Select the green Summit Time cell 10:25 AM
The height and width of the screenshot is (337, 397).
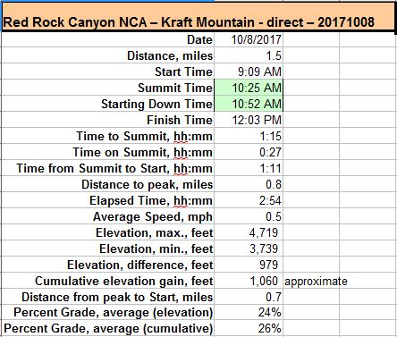(x=249, y=88)
